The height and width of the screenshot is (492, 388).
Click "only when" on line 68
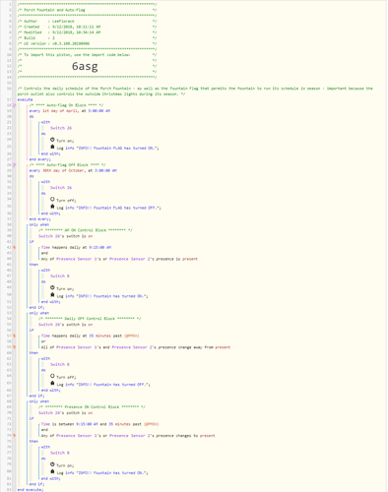[x=39, y=401]
